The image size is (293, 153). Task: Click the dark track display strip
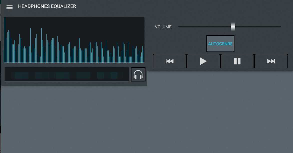67,74
